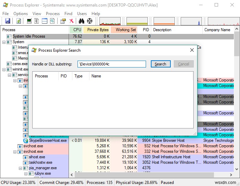Collapse the System process tree node

tap(4, 42)
